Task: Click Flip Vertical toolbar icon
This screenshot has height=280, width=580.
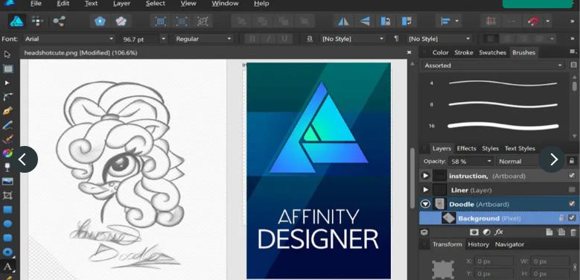Action: (x=365, y=21)
